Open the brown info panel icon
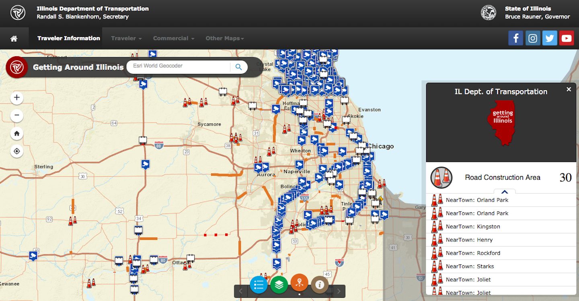This screenshot has width=579, height=301. point(319,285)
